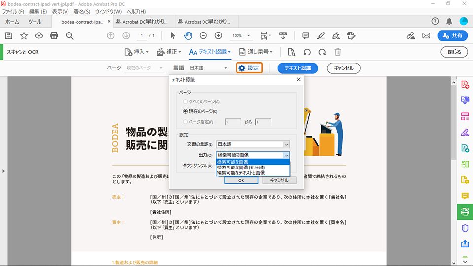Open the ウィンドウ menu
Image resolution: width=473 pixels, height=266 pixels.
tap(108, 11)
